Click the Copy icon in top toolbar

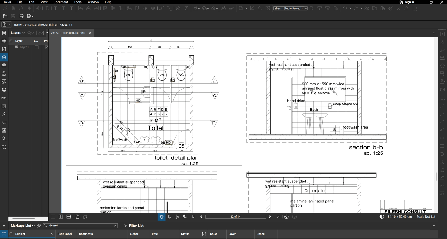[x=375, y=8]
